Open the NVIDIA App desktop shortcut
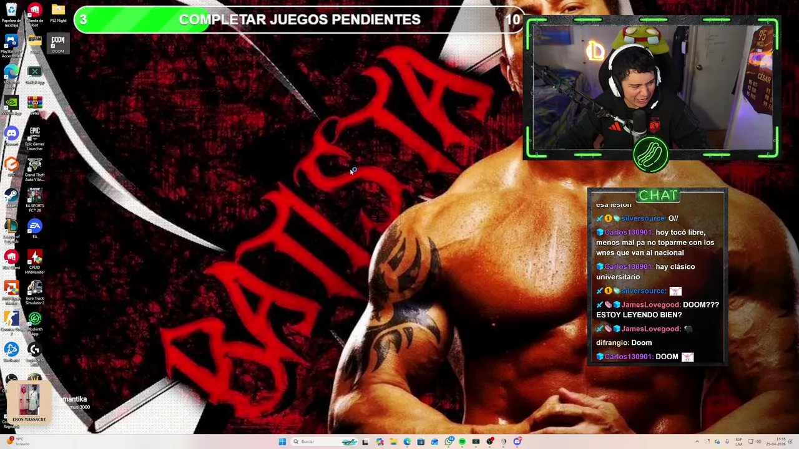 (x=11, y=105)
